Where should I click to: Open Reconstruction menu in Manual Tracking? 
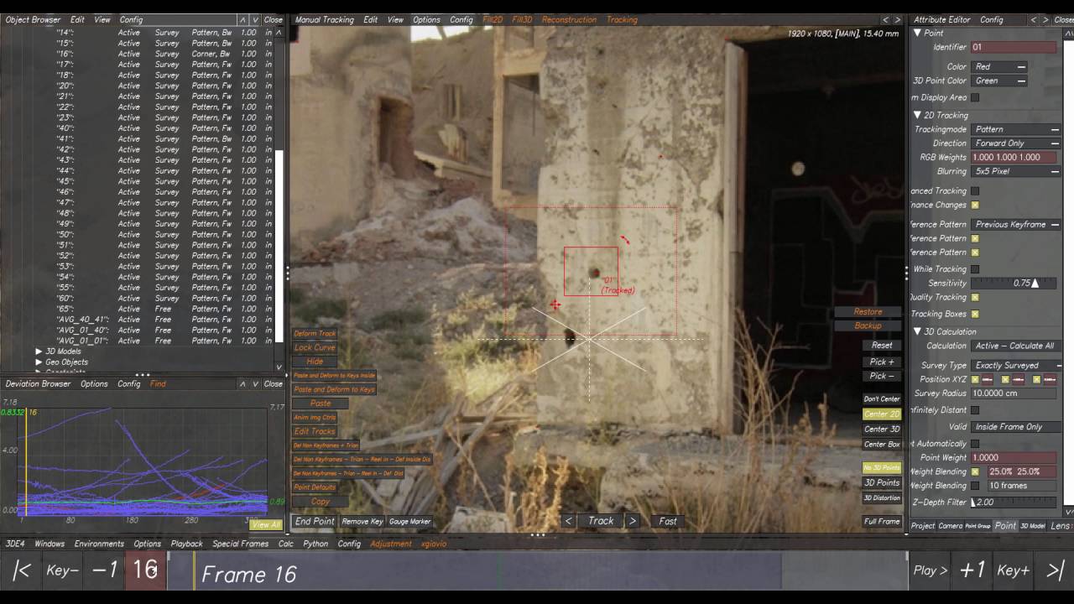click(x=569, y=19)
